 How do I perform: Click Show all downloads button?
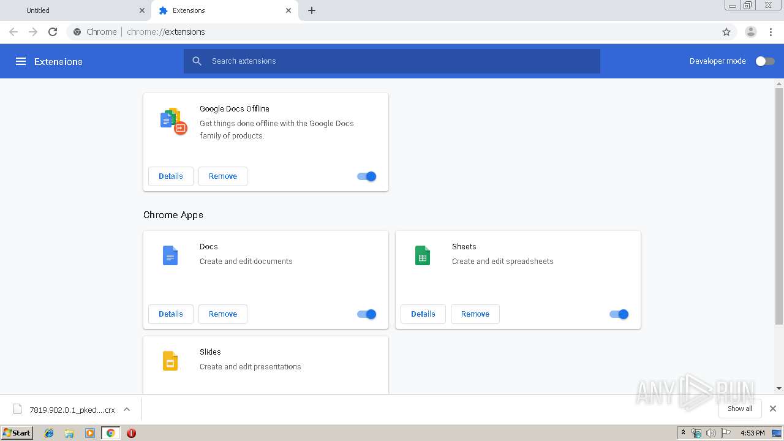pos(740,409)
